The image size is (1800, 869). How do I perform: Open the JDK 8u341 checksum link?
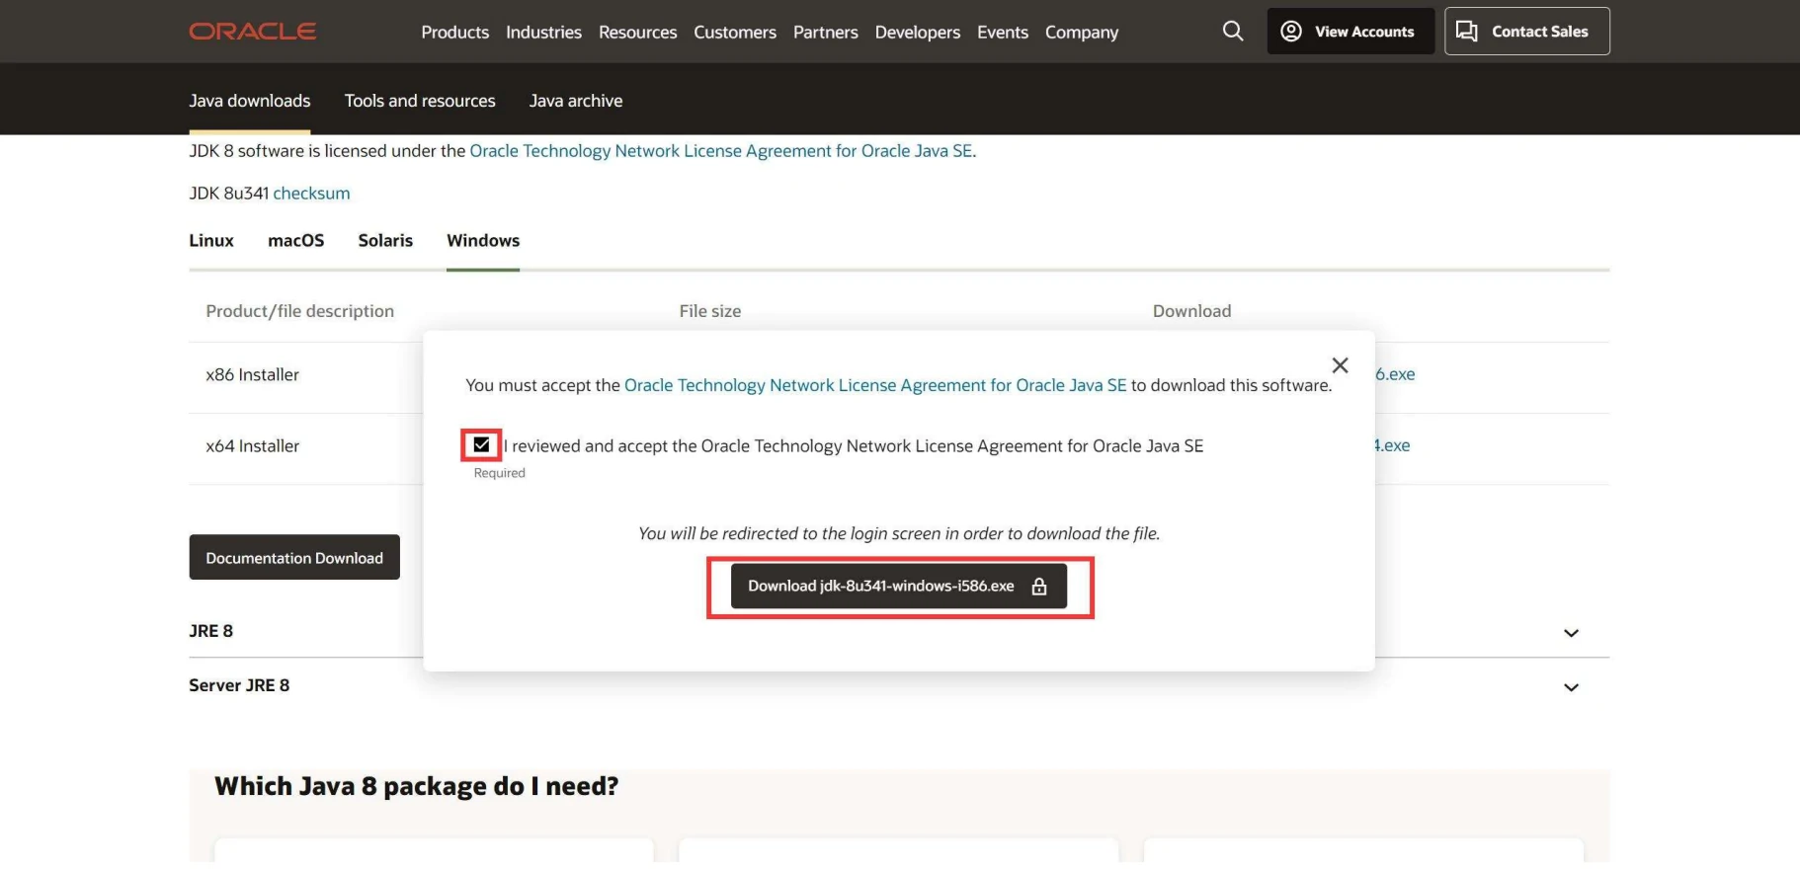point(311,194)
